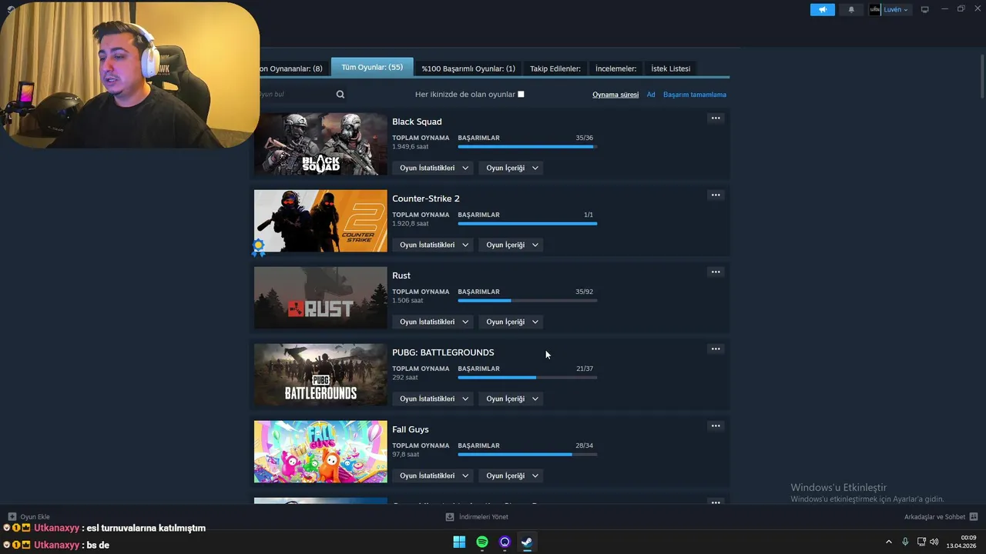Image resolution: width=986 pixels, height=554 pixels.
Task: Open PUBG: BATTLEGROUNDS three-dots menu
Action: [716, 349]
